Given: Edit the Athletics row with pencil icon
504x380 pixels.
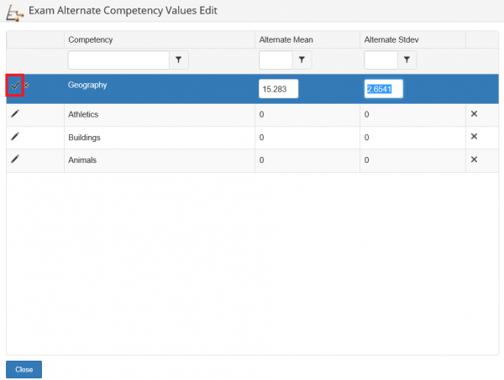Looking at the screenshot, I should coord(15,113).
